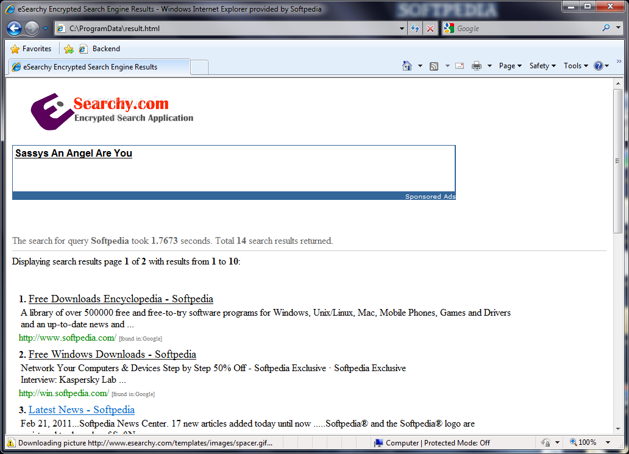This screenshot has height=454, width=629.
Task: Open the Favorites star button
Action: (x=31, y=49)
